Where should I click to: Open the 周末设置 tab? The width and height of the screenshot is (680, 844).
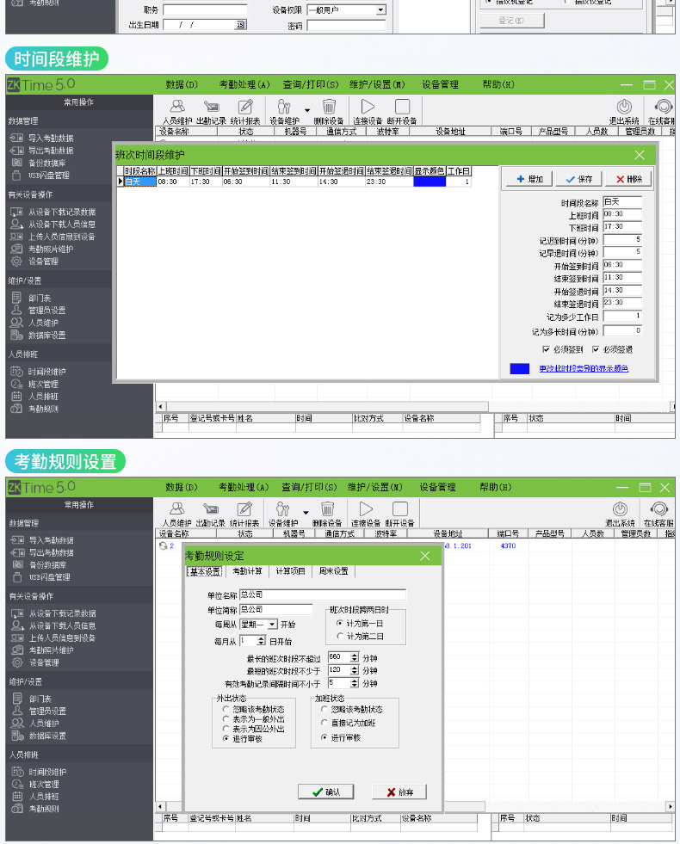333,571
